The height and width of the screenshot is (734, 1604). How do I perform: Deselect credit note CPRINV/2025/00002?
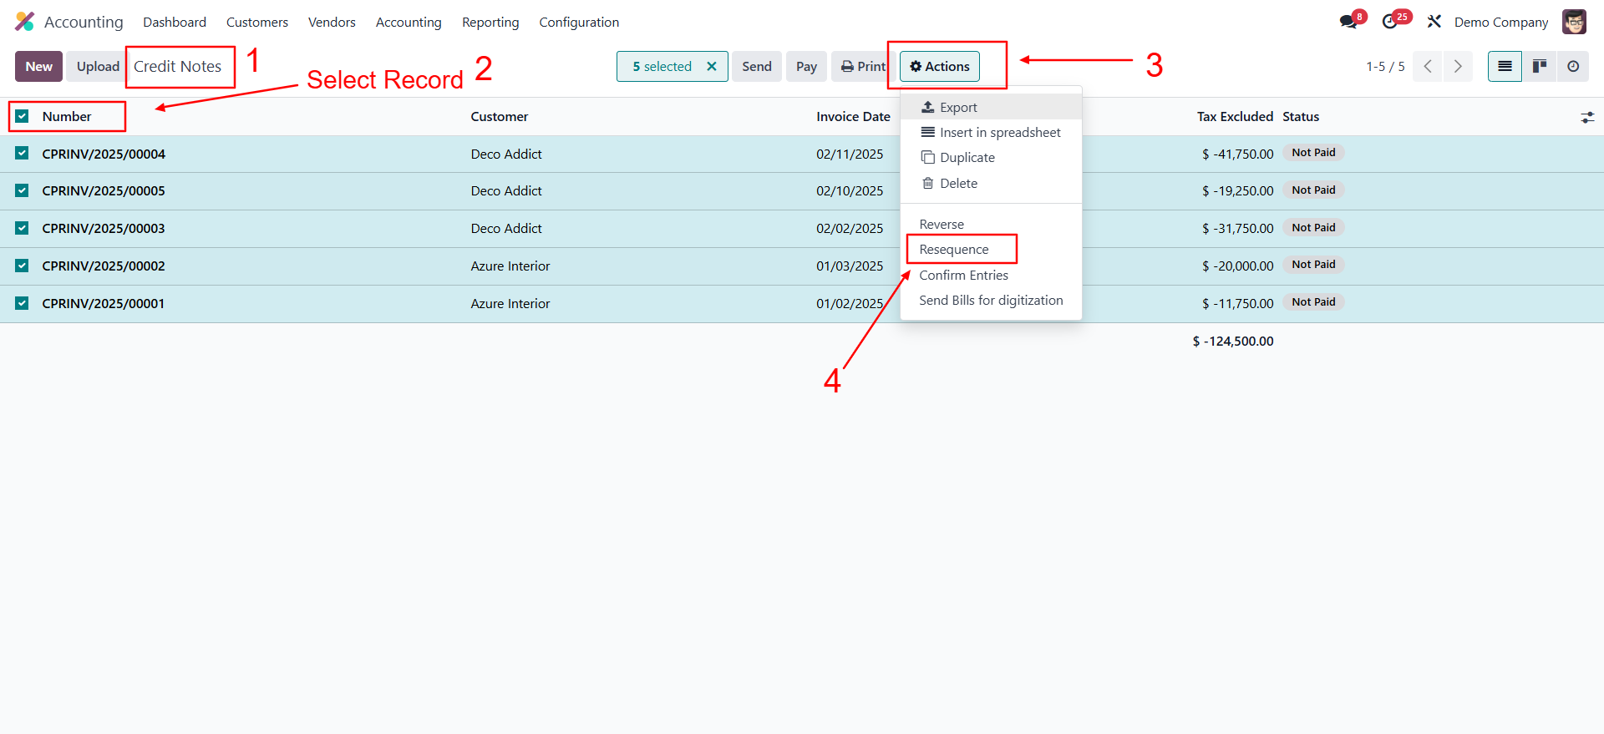(x=23, y=266)
